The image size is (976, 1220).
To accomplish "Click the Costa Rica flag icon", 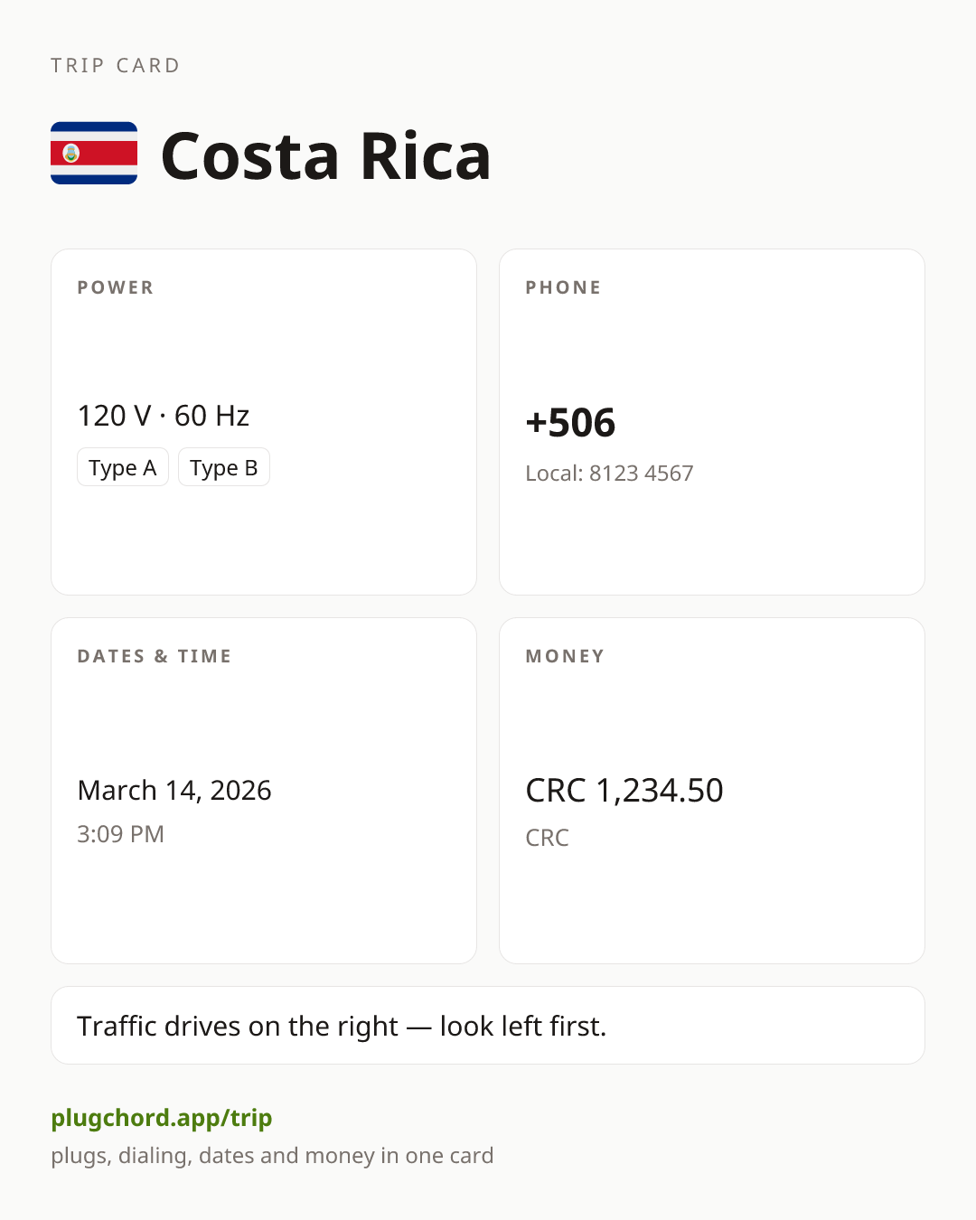I will 94,153.
